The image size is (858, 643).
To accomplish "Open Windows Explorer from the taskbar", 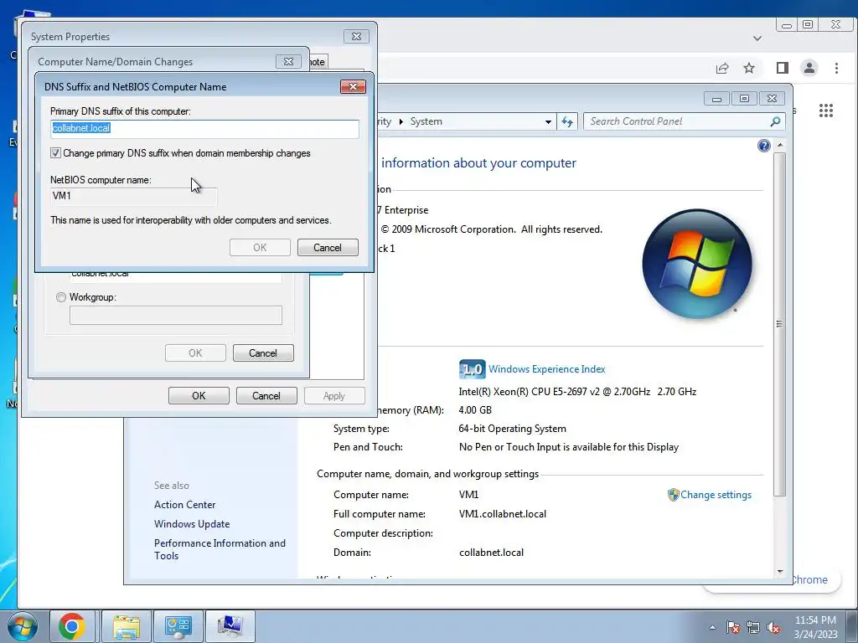I will coord(127,626).
